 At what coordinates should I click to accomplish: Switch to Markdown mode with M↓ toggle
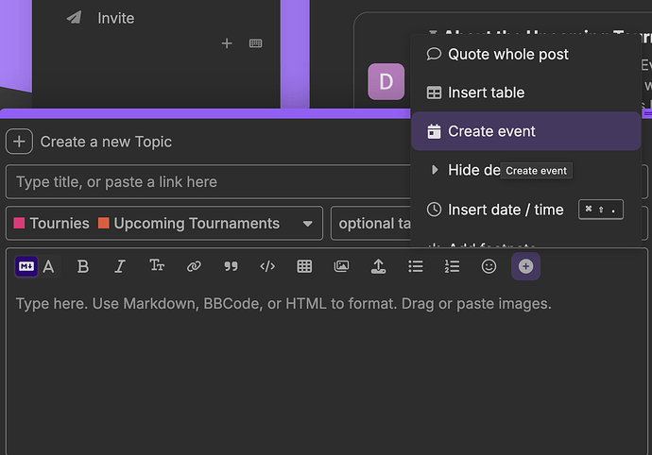26,267
